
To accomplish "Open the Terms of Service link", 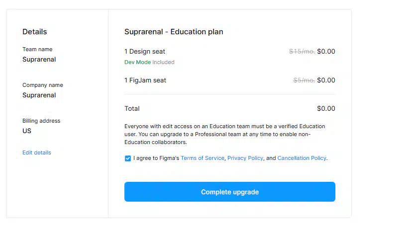I will tap(203, 158).
